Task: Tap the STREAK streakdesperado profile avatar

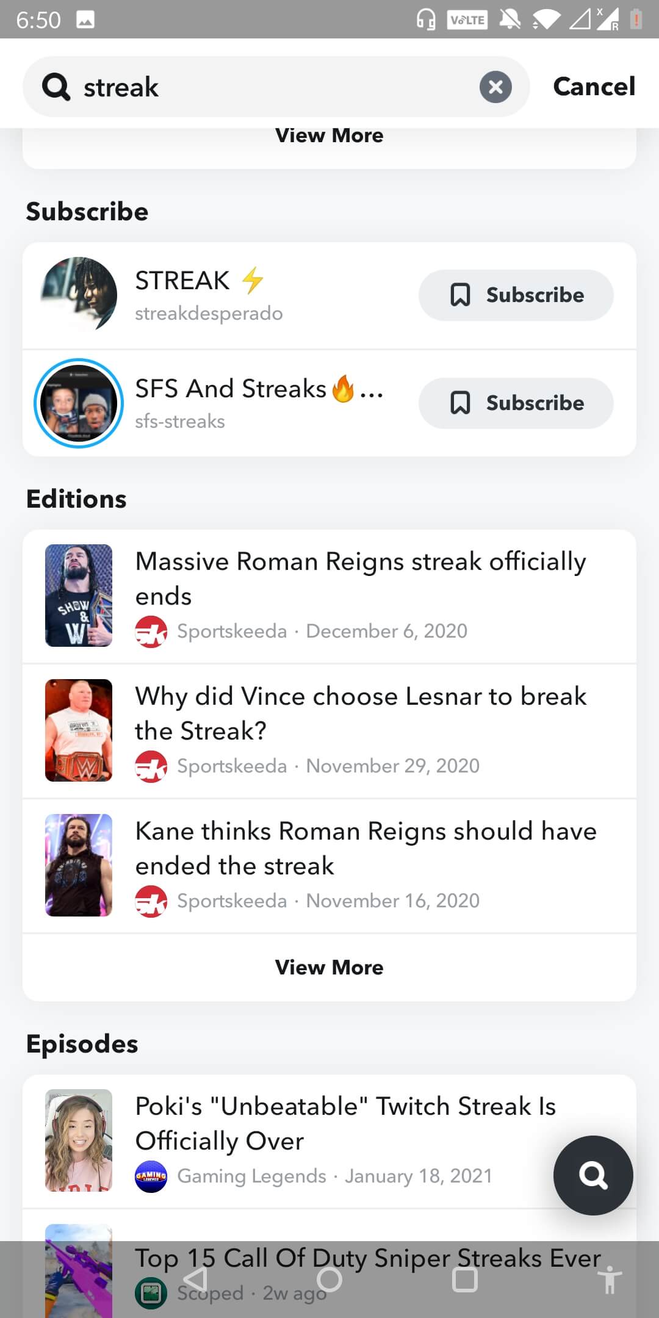Action: (79, 295)
